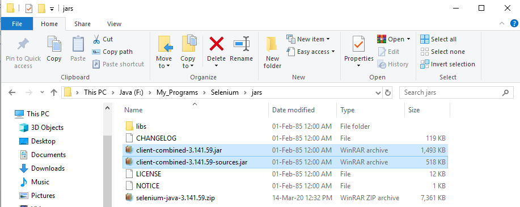Create a New folder
The width and height of the screenshot is (520, 207).
(273, 52)
